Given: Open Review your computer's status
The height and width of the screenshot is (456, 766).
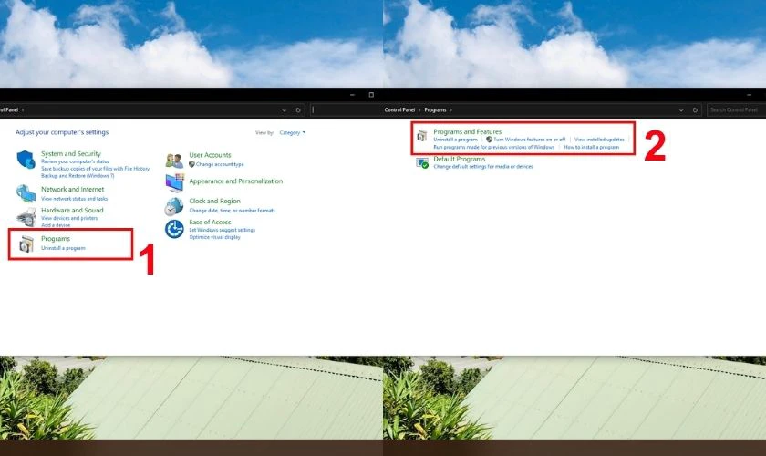Looking at the screenshot, I should tap(75, 161).
